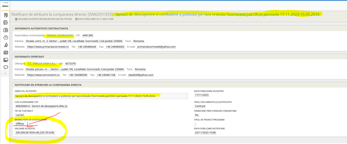Click the map book icon in sidebar
Screen dimensions: 347x144
point(5,30)
